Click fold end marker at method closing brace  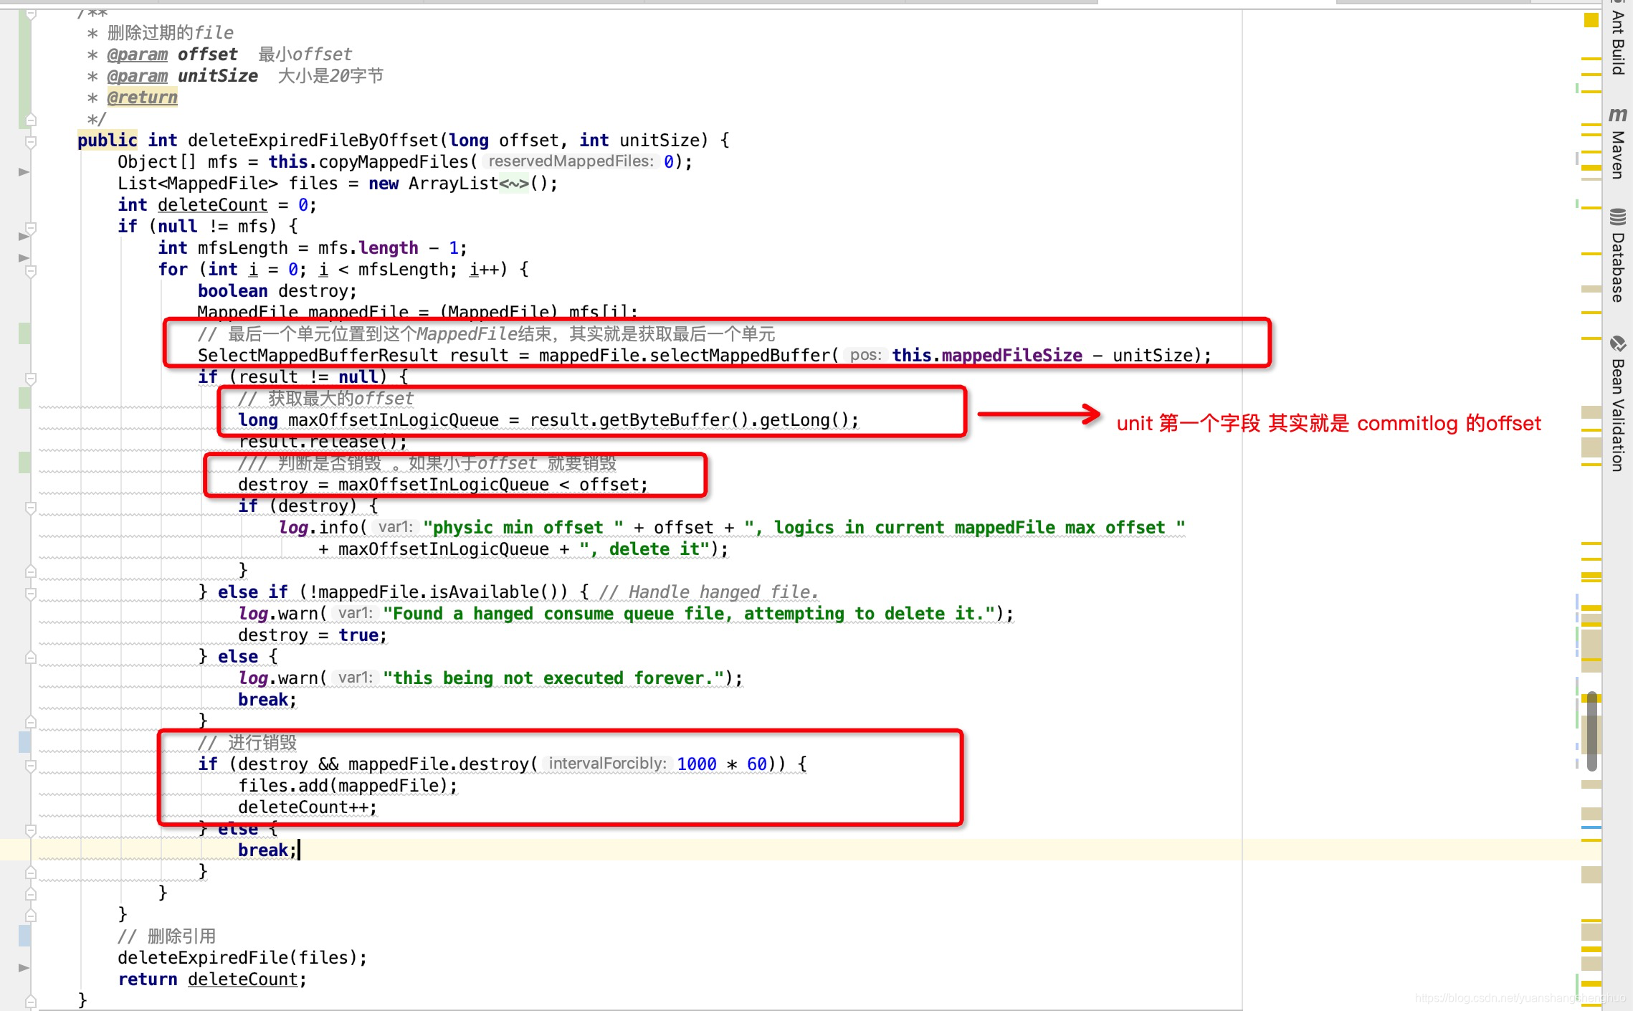(31, 1001)
